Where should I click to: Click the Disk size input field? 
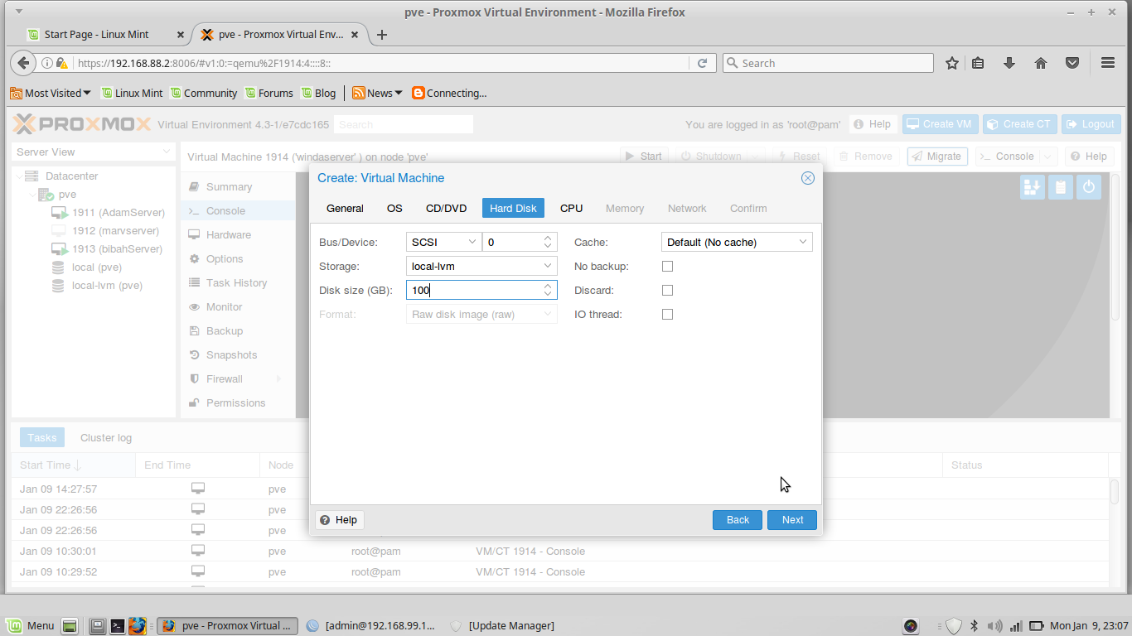click(x=473, y=290)
